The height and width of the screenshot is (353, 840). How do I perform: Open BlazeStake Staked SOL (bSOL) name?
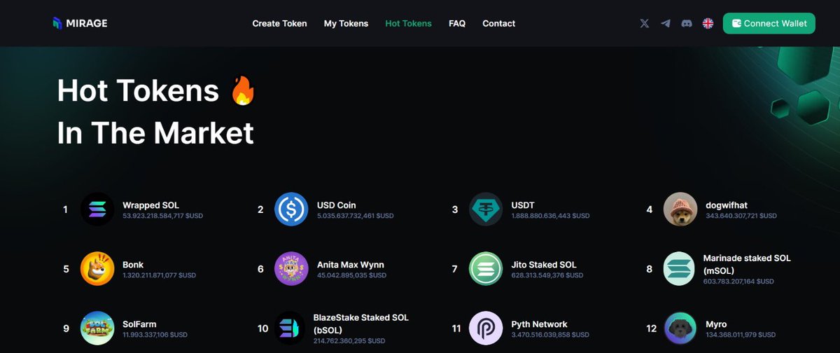[x=361, y=323]
